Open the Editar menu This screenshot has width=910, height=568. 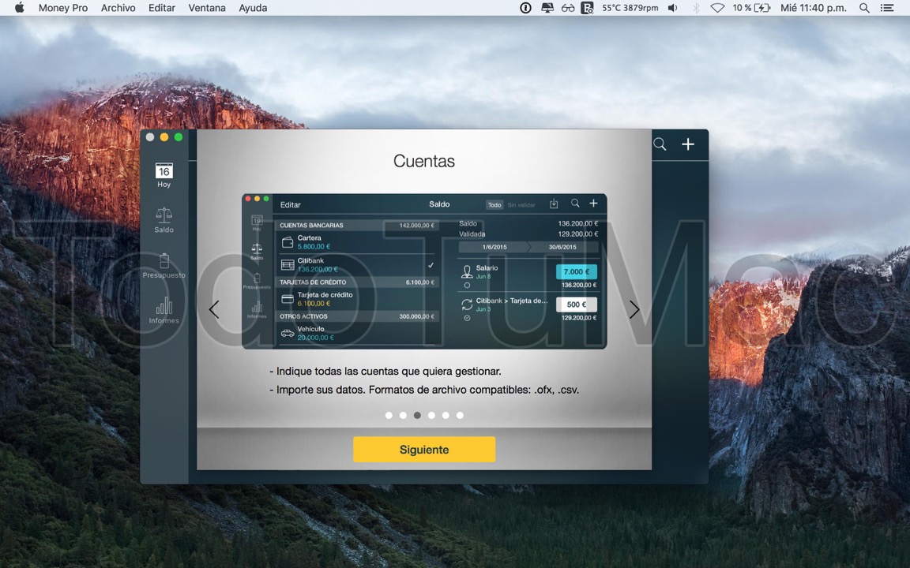(x=161, y=8)
